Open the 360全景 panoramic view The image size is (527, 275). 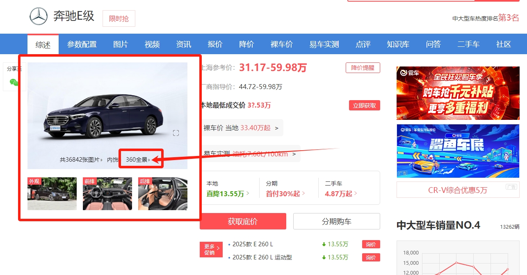click(138, 160)
